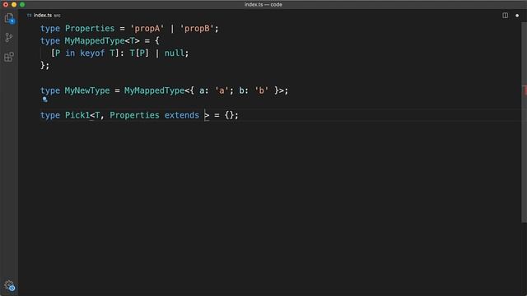Open the Extensions view
The image size is (527, 296).
[9, 57]
